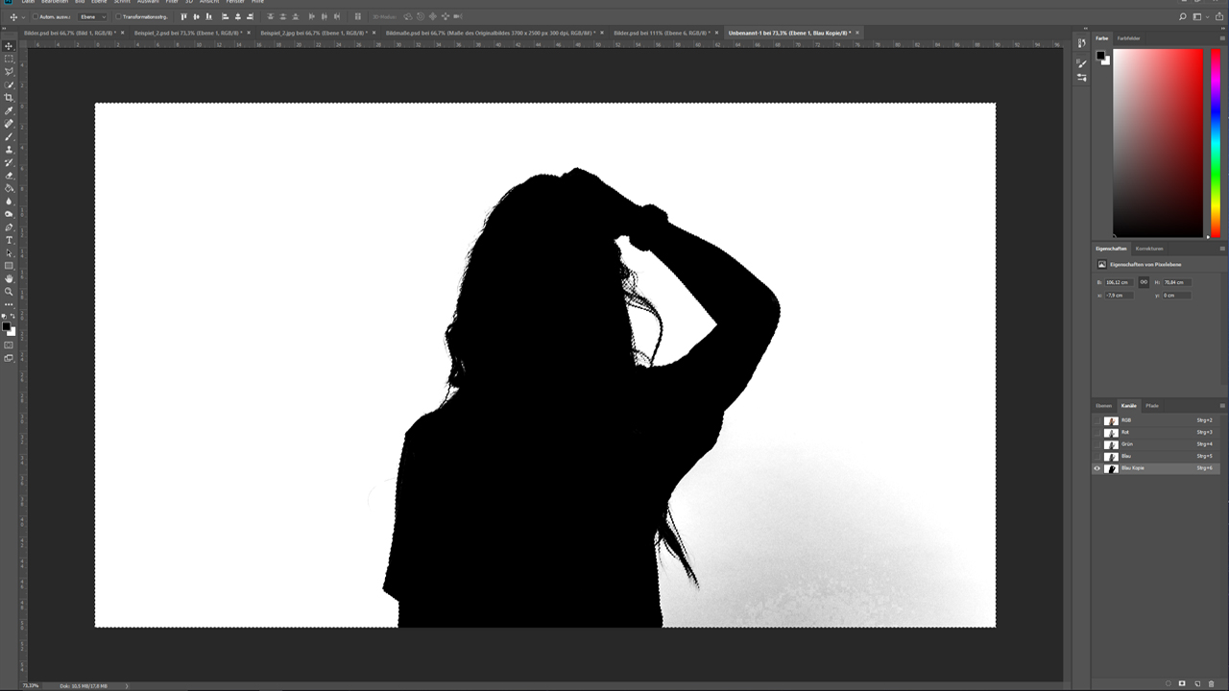Select the Pen tool
This screenshot has height=691, width=1229.
tap(10, 227)
